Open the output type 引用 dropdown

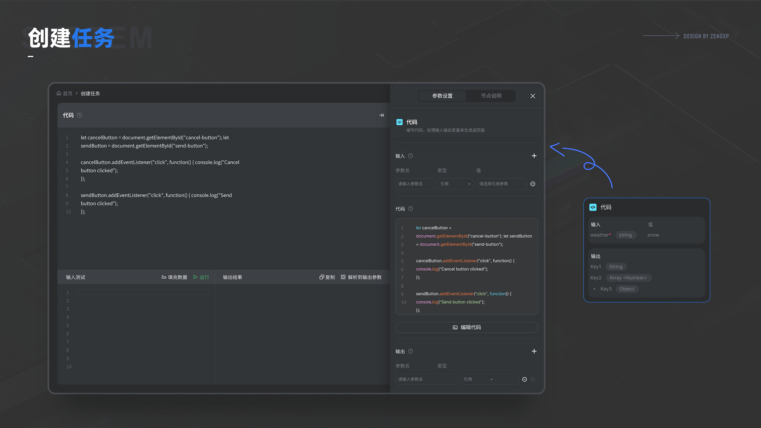tap(489, 379)
